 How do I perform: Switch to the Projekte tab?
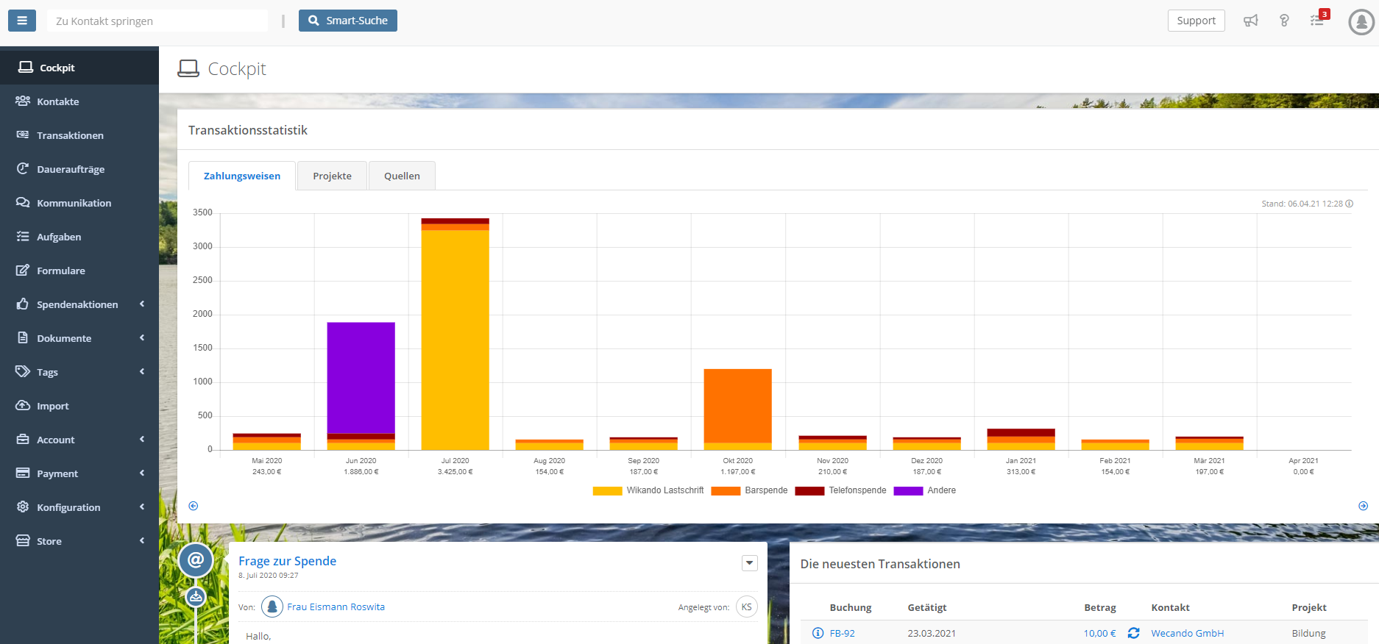click(x=332, y=176)
